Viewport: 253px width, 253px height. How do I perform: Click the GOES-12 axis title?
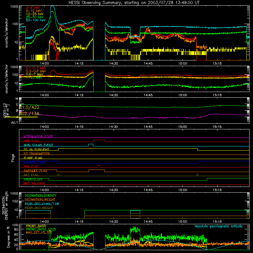click(6, 110)
